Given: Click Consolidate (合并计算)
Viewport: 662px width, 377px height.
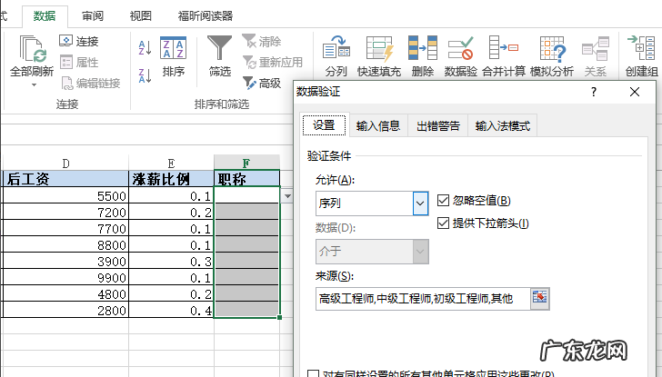Looking at the screenshot, I should 504,56.
